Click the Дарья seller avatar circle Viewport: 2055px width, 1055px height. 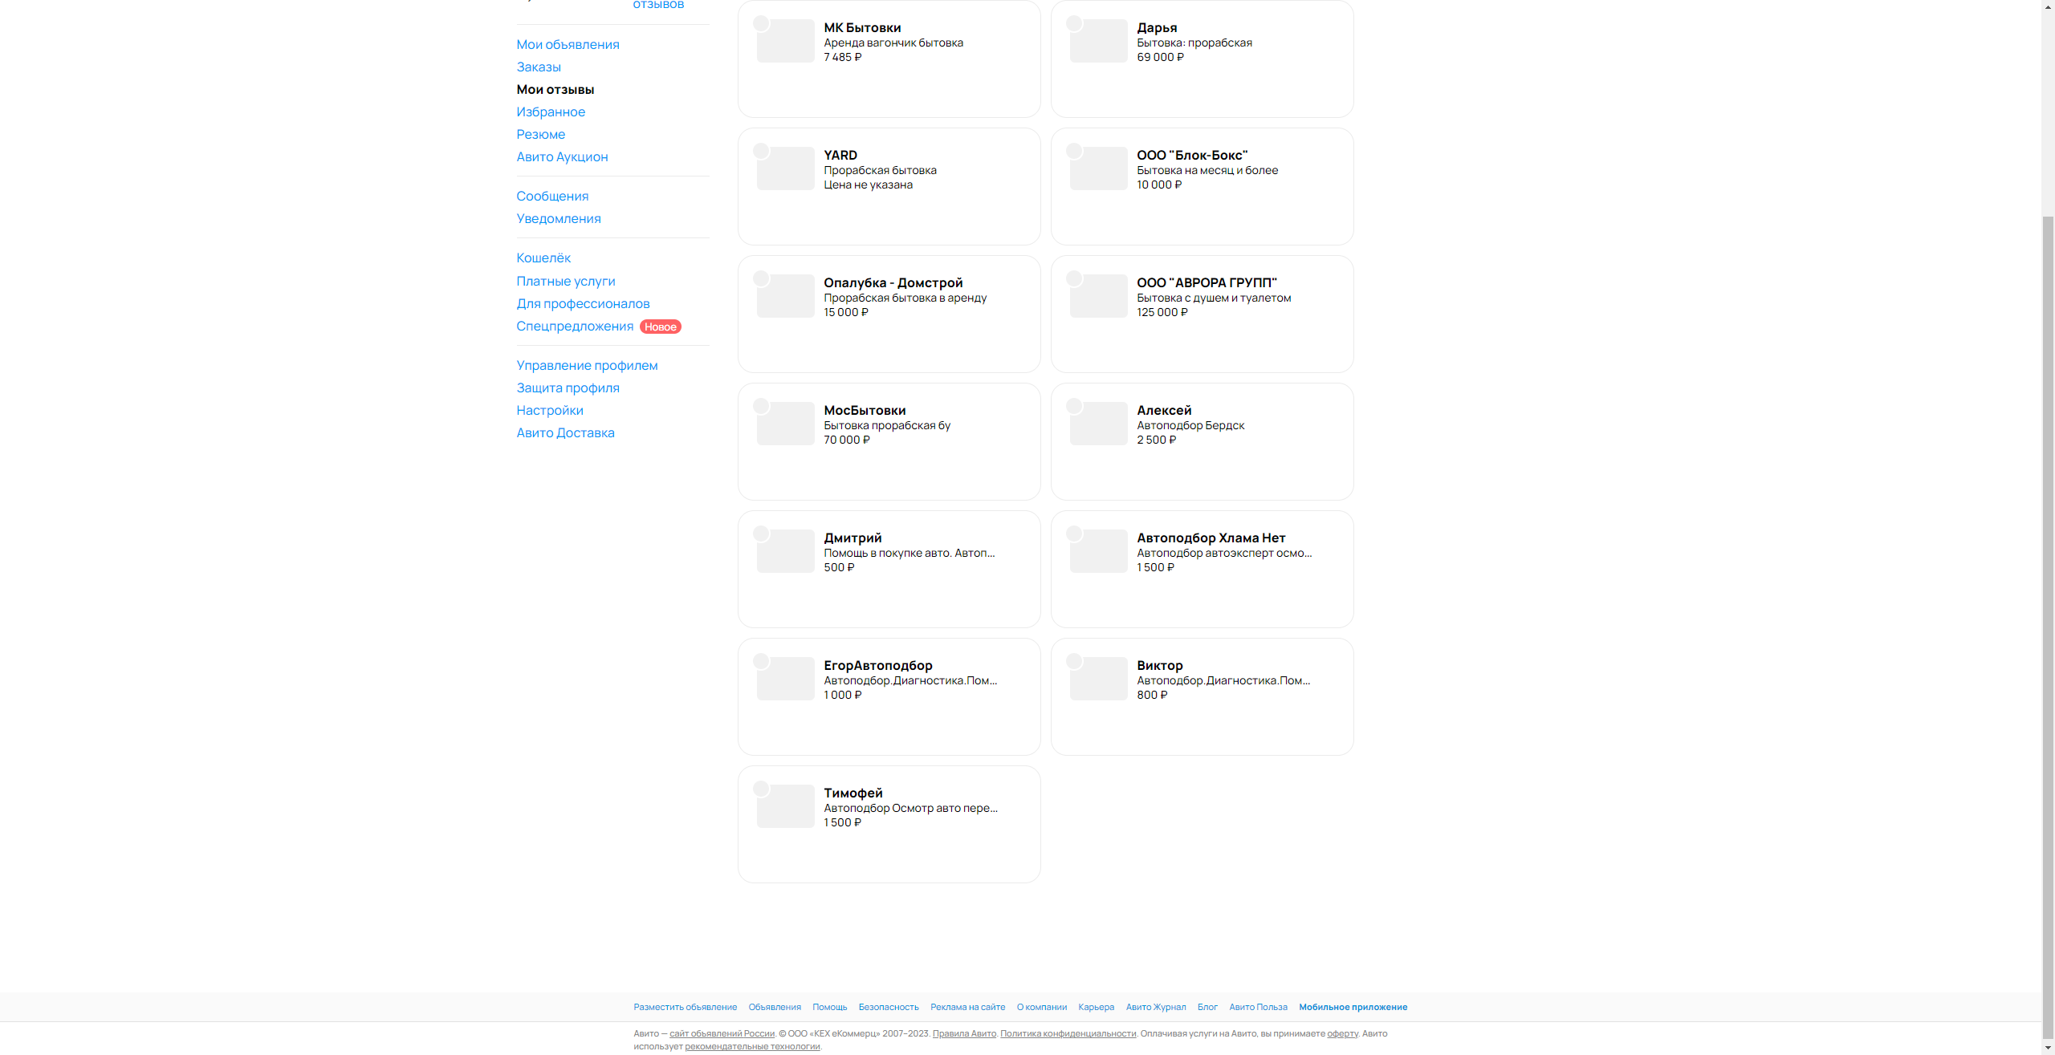click(1074, 23)
